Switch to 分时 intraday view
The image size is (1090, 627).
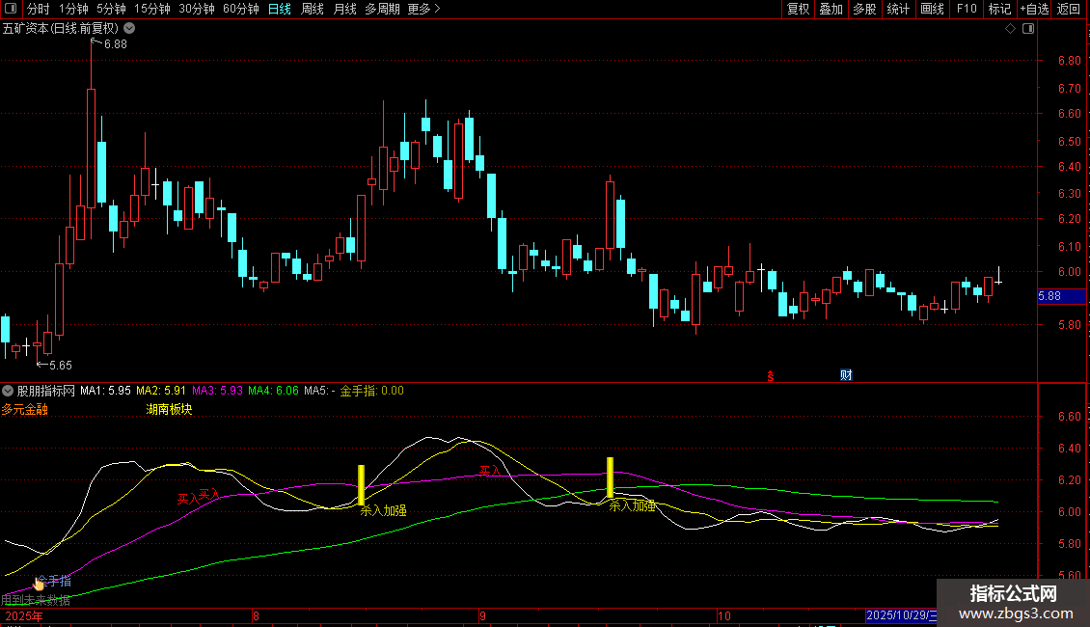point(39,9)
